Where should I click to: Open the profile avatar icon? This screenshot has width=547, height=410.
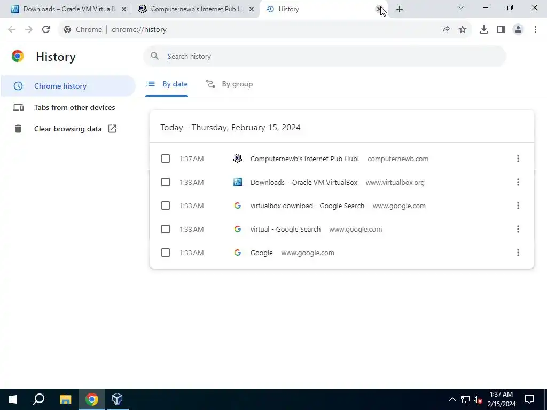[518, 30]
